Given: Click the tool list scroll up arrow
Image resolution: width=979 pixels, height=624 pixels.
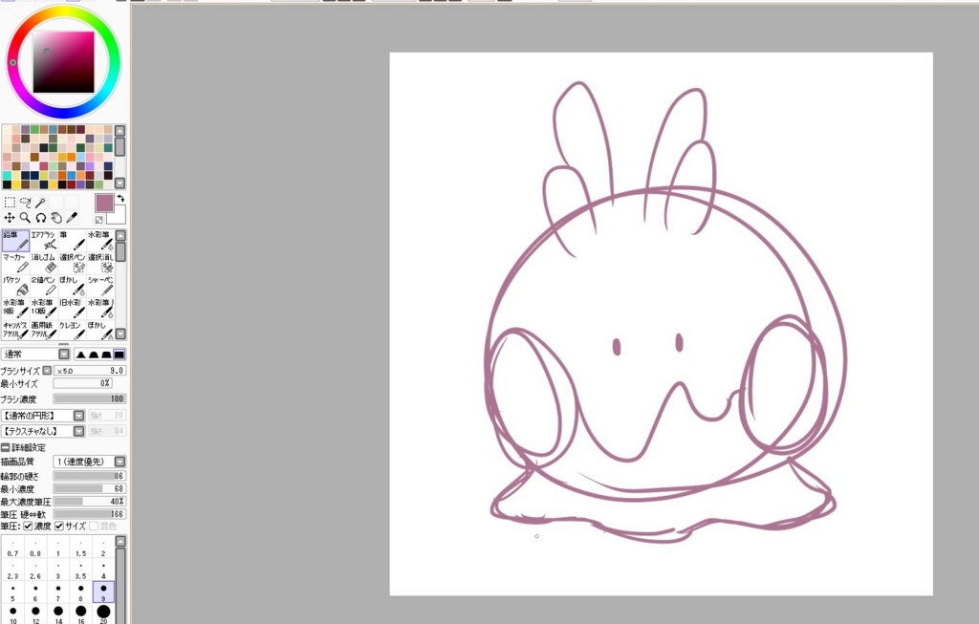Looking at the screenshot, I should pyautogui.click(x=121, y=235).
